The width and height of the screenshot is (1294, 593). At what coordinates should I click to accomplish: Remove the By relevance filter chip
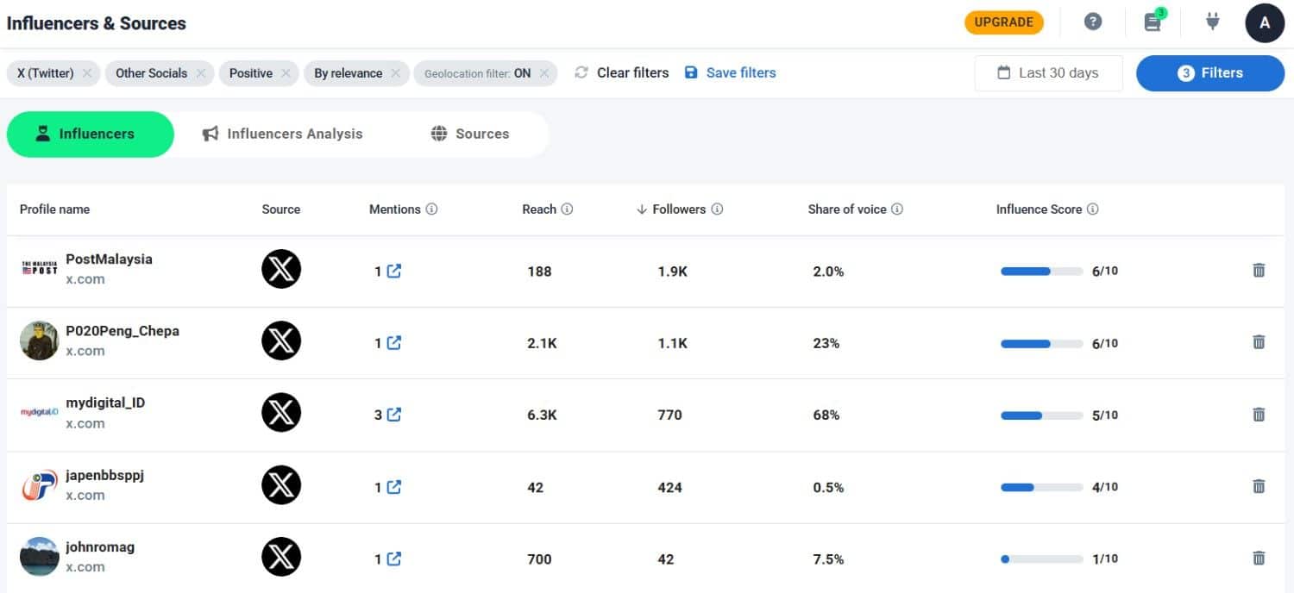coord(395,73)
